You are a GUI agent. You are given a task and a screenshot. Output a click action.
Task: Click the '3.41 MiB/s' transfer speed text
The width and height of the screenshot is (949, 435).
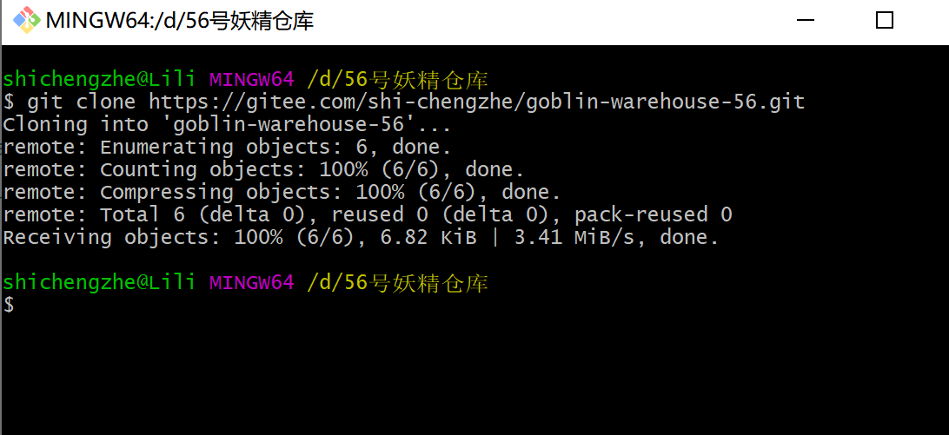point(574,236)
